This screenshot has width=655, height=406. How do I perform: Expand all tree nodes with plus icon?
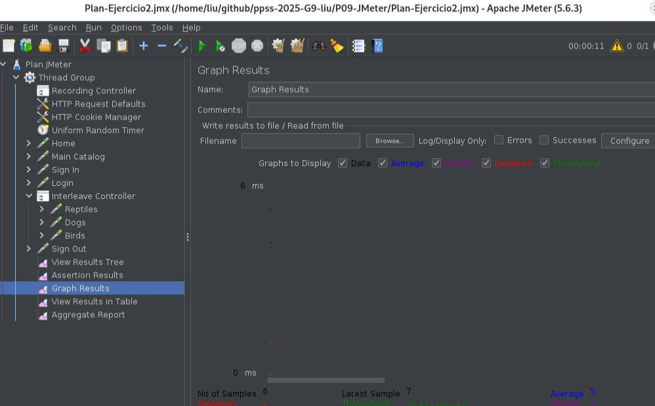[x=144, y=45]
